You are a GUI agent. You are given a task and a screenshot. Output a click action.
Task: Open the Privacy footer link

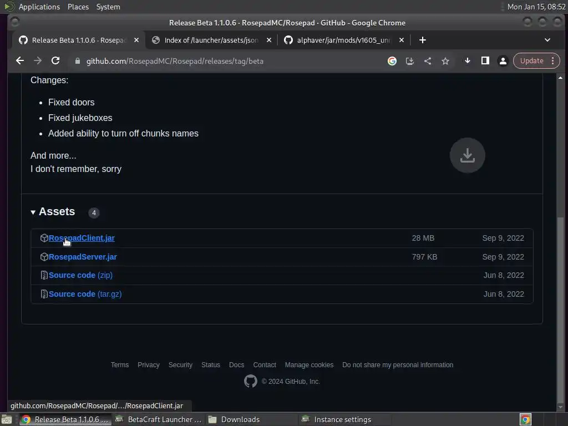149,365
